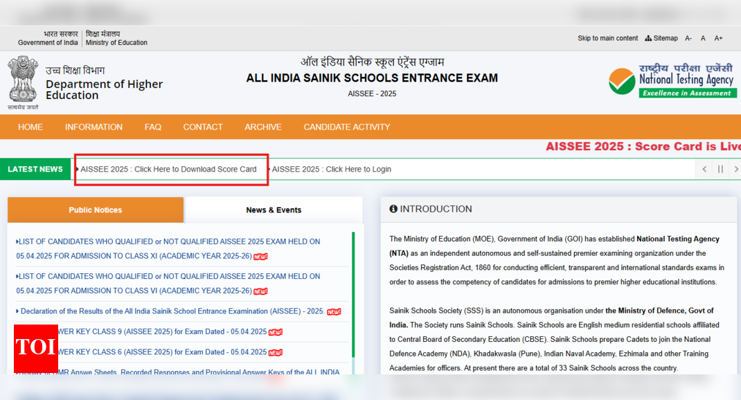
Task: Reset font size with A button
Action: click(703, 38)
